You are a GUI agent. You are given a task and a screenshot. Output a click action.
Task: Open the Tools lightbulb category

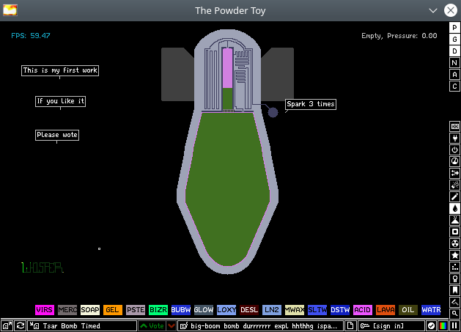click(x=454, y=278)
